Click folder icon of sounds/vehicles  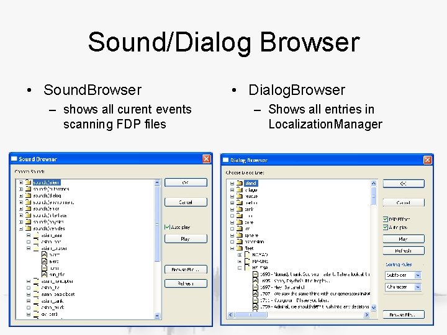28,228
